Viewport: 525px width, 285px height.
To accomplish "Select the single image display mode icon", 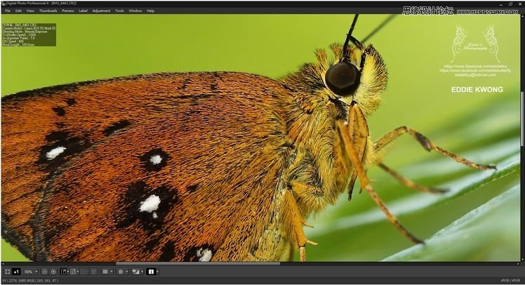I will tap(64, 271).
